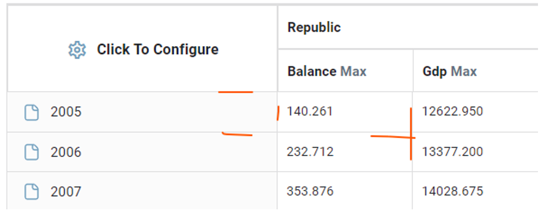Click Gdp value 14028.675 cell
Viewport: 549px width, 213px height.
[x=453, y=192]
